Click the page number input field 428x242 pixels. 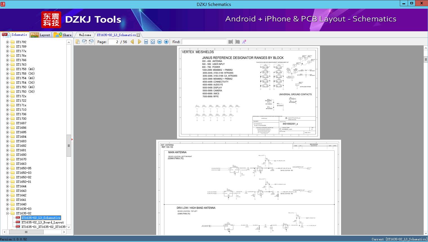coord(114,42)
